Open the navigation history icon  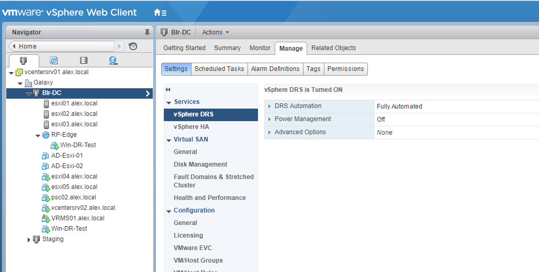tap(133, 46)
